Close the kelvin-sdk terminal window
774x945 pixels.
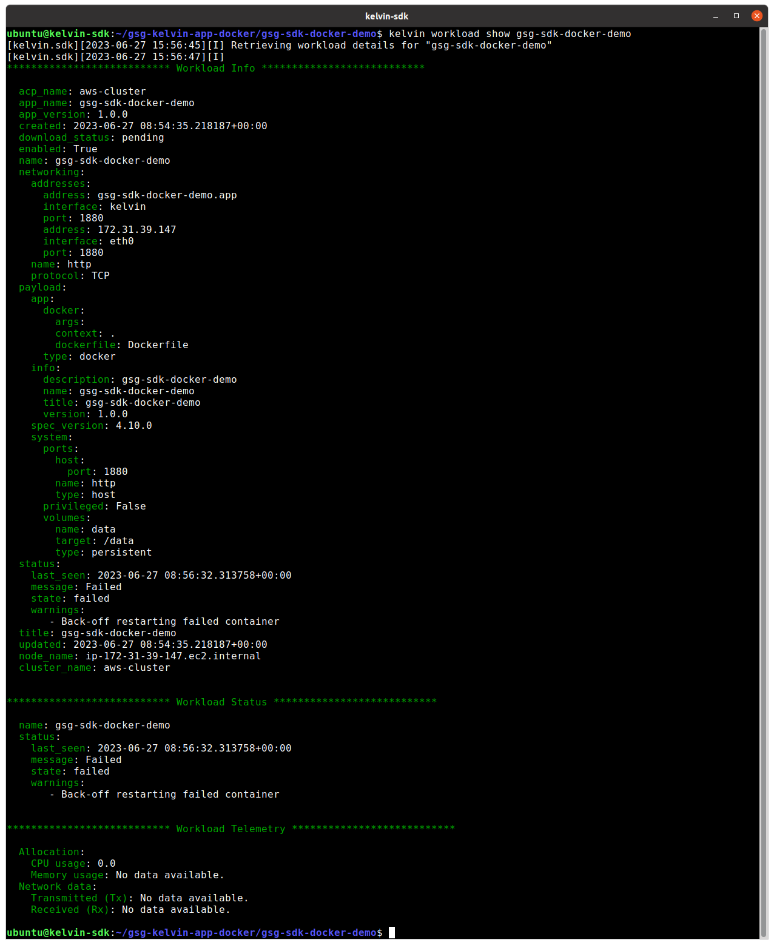[x=756, y=16]
